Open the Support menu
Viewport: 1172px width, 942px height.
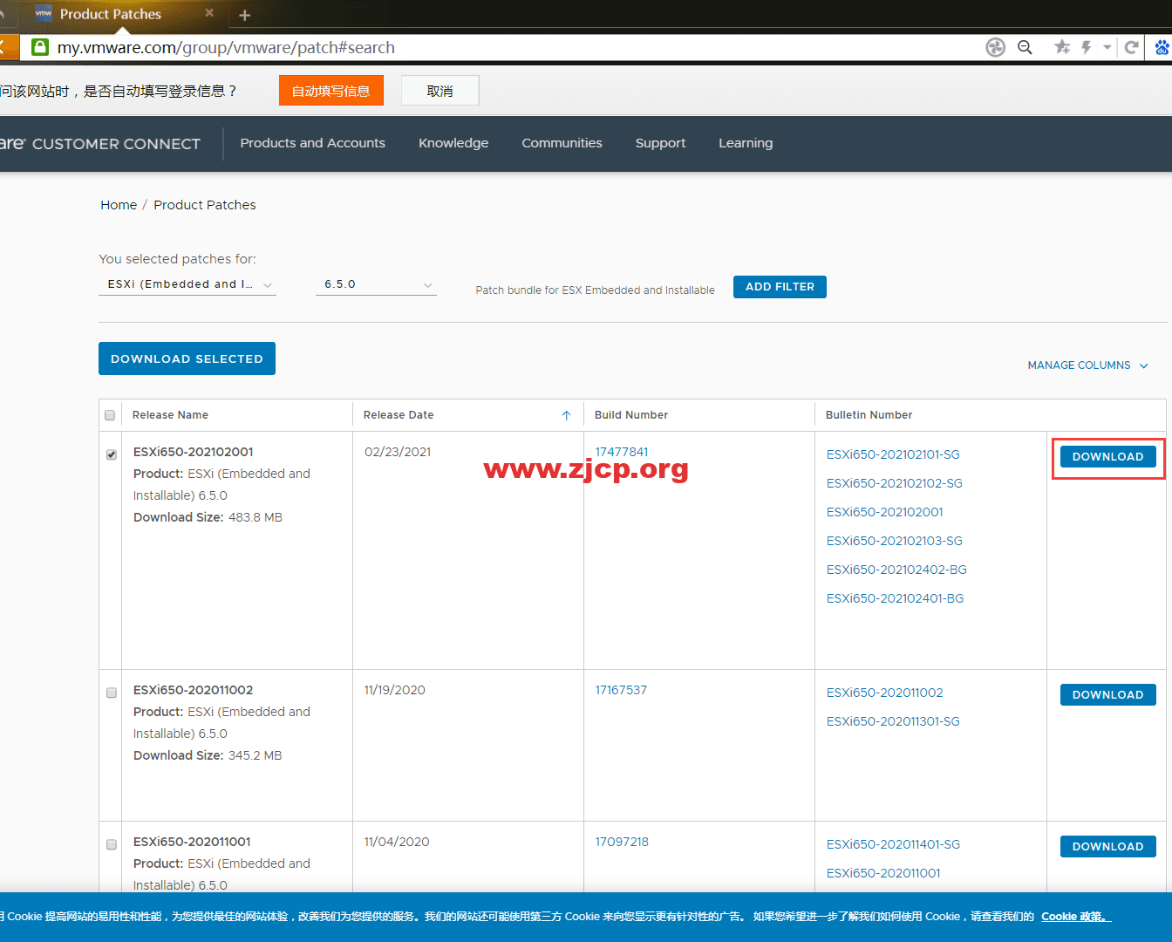coord(661,143)
